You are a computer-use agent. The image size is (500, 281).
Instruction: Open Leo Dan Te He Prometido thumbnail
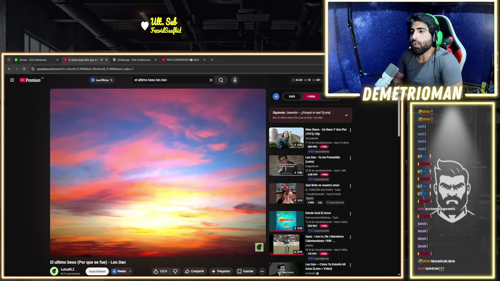pos(286,165)
